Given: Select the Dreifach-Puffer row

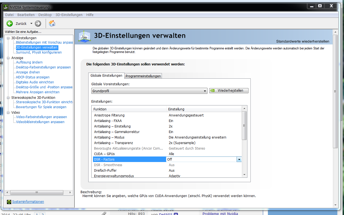Looking at the screenshot, I should click(167, 171).
